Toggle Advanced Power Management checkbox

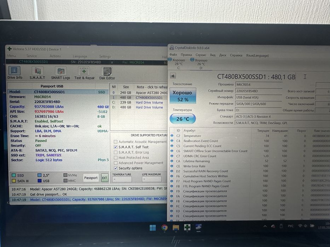(x=116, y=163)
